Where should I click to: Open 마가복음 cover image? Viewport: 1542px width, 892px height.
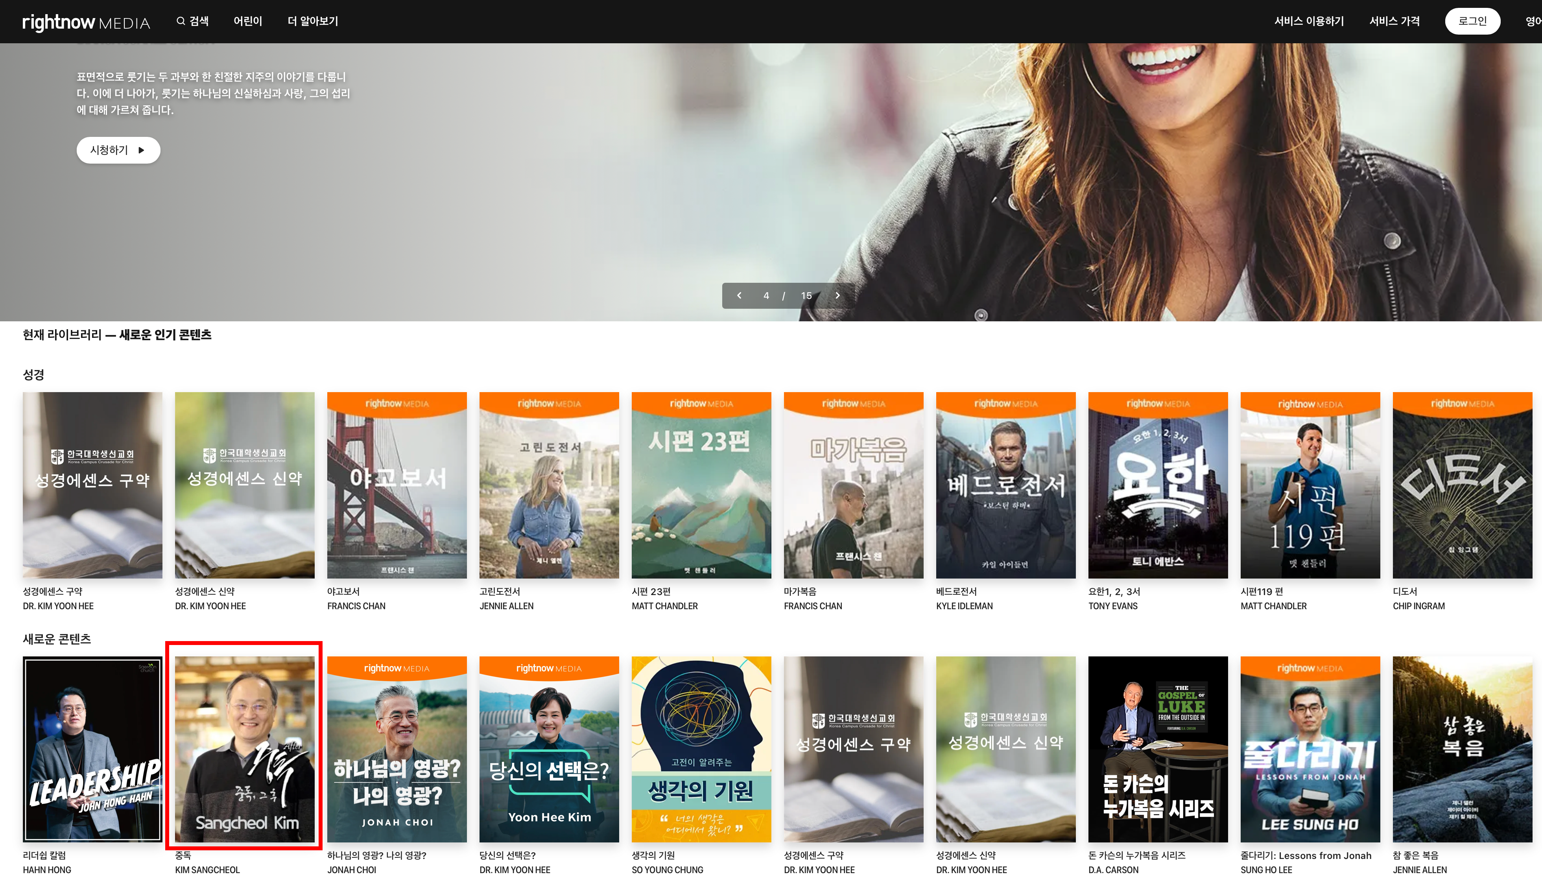[854, 485]
